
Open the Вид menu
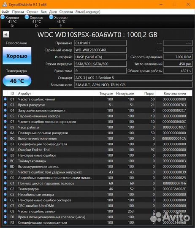(x=43, y=12)
